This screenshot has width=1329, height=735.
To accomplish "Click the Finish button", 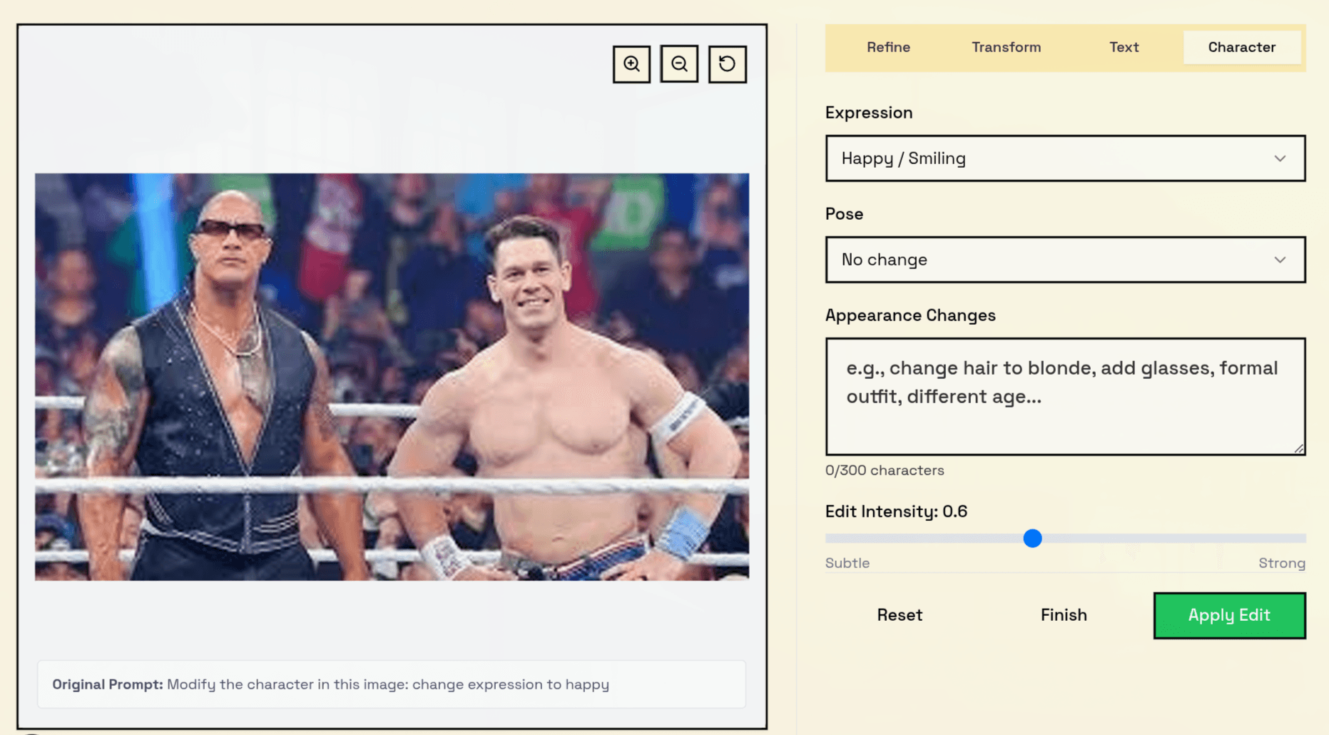I will click(x=1063, y=615).
